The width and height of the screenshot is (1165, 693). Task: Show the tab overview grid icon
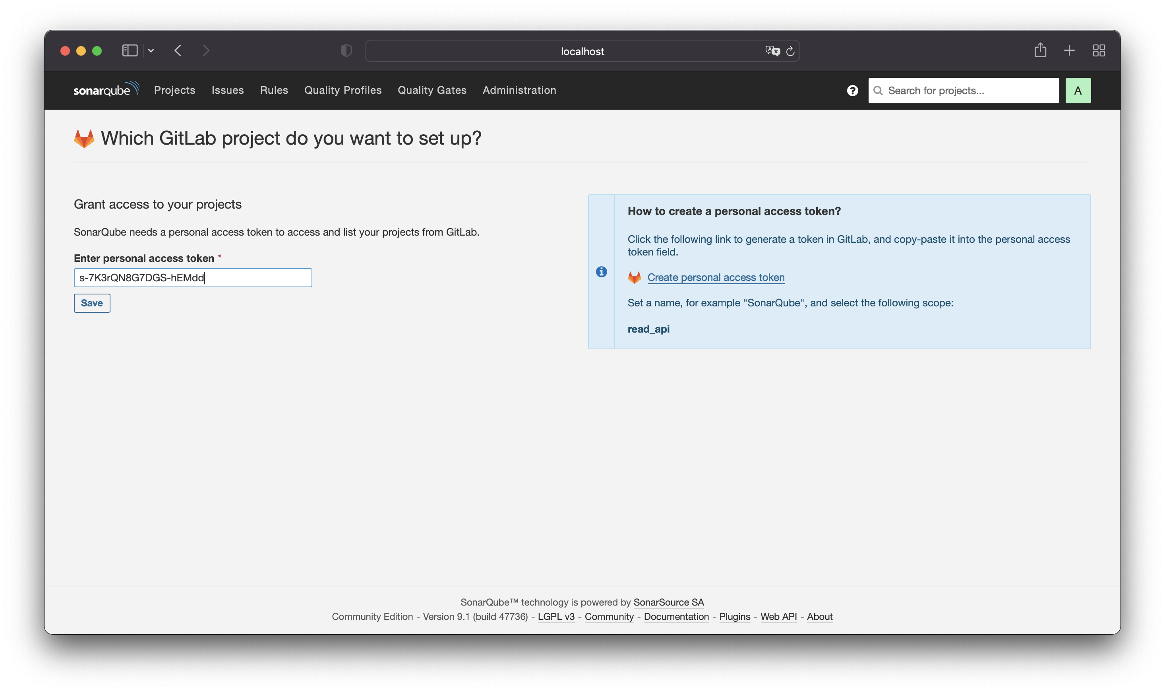point(1099,50)
